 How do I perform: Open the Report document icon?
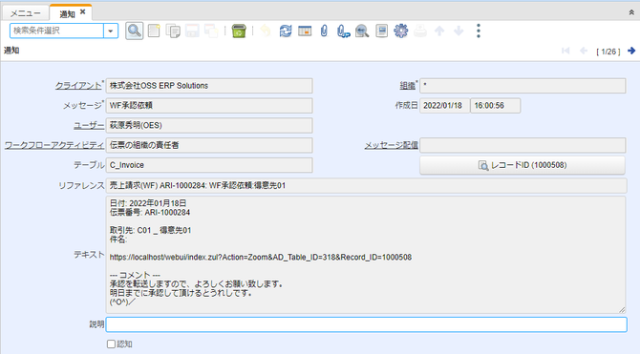tap(382, 31)
